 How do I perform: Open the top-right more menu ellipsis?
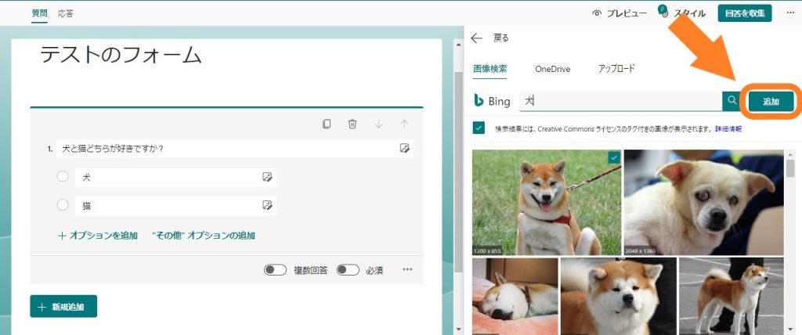[x=790, y=13]
